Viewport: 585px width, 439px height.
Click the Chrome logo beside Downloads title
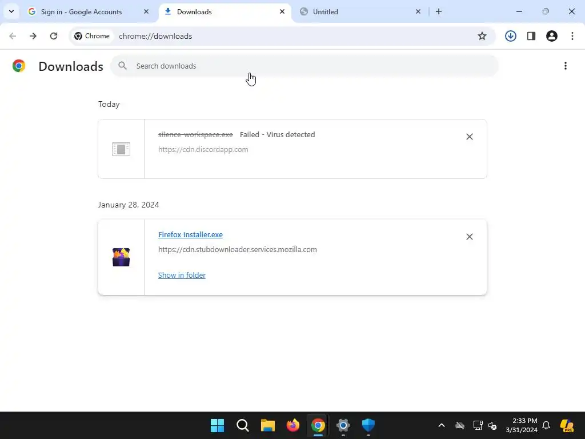(19, 66)
